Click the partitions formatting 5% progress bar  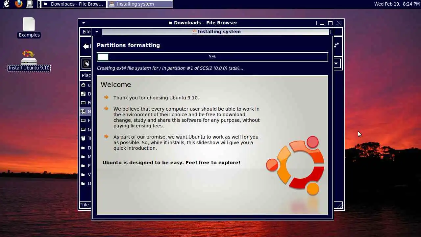point(212,57)
